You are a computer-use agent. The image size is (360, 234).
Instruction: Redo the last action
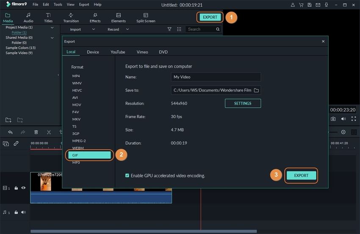click(23, 132)
